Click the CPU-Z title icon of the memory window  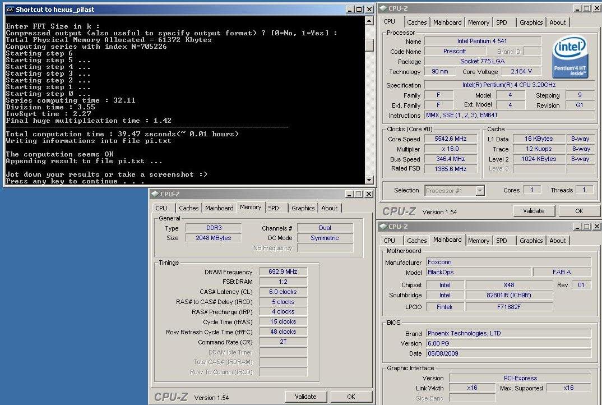click(155, 194)
